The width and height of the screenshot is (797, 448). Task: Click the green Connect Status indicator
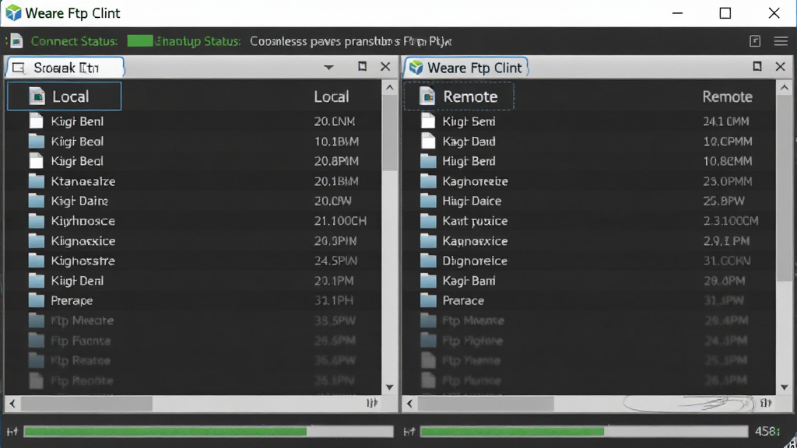(140, 41)
